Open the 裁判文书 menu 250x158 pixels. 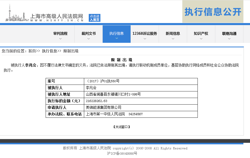tap(88, 34)
